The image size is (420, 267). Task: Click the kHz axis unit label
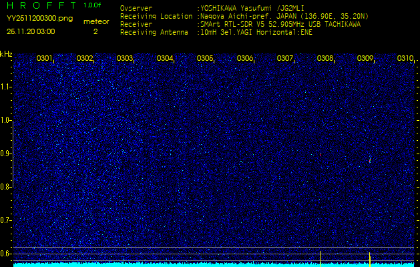6,54
